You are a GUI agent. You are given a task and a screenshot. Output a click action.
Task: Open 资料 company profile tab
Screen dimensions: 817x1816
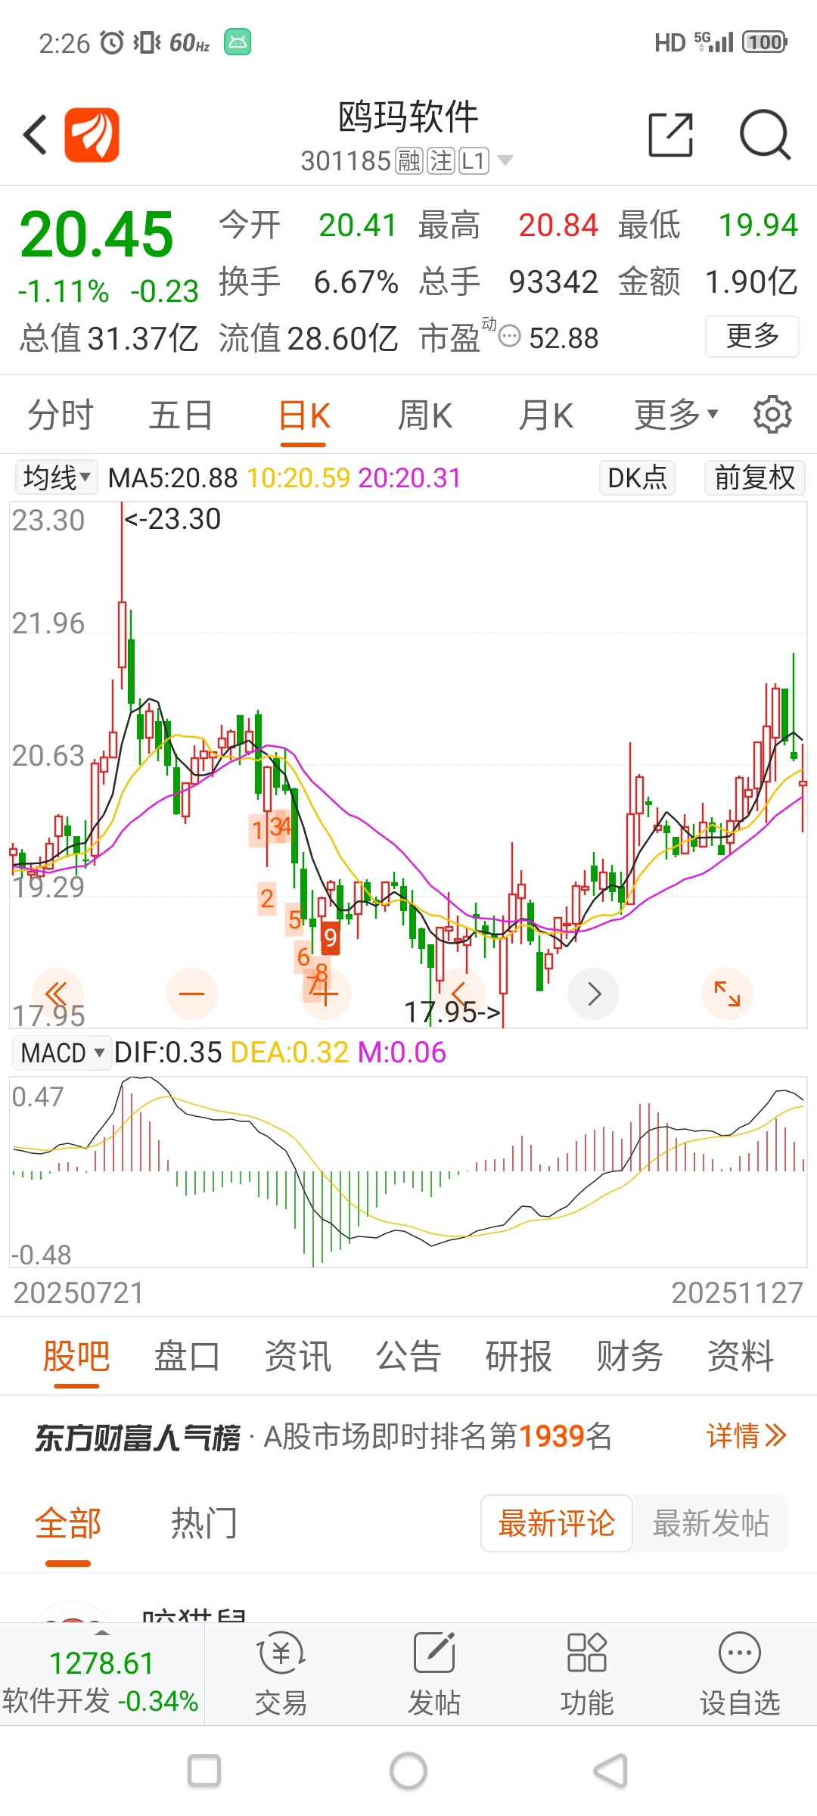coord(741,1356)
